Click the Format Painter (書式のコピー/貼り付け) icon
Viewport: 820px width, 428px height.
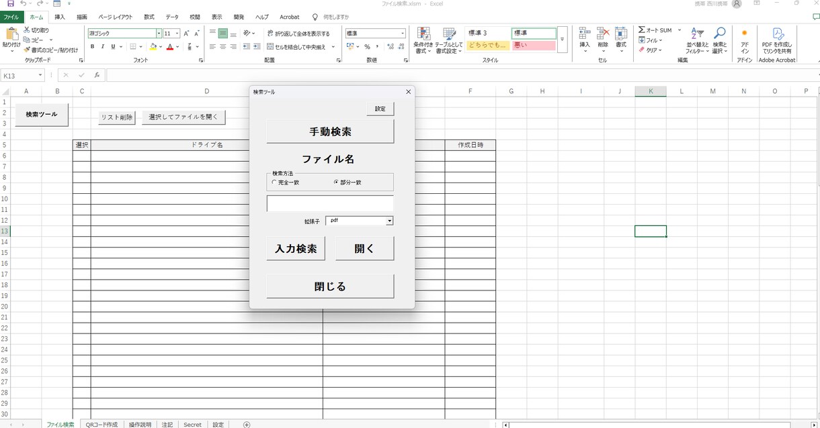[x=26, y=50]
